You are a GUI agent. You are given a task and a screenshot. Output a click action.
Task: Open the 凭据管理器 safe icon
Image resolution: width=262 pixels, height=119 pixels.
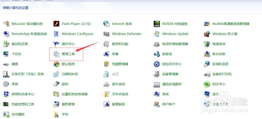107,64
